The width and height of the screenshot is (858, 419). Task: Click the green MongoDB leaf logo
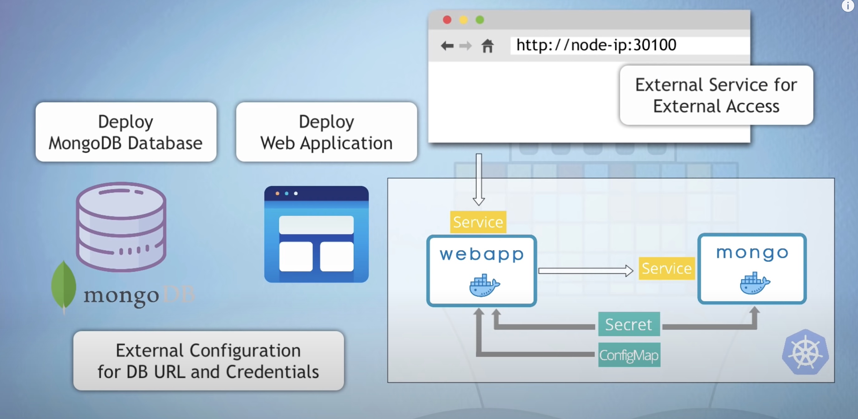tap(64, 287)
